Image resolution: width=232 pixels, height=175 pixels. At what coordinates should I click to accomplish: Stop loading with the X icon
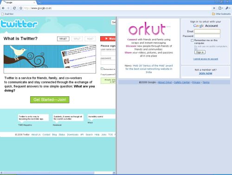(214, 8)
